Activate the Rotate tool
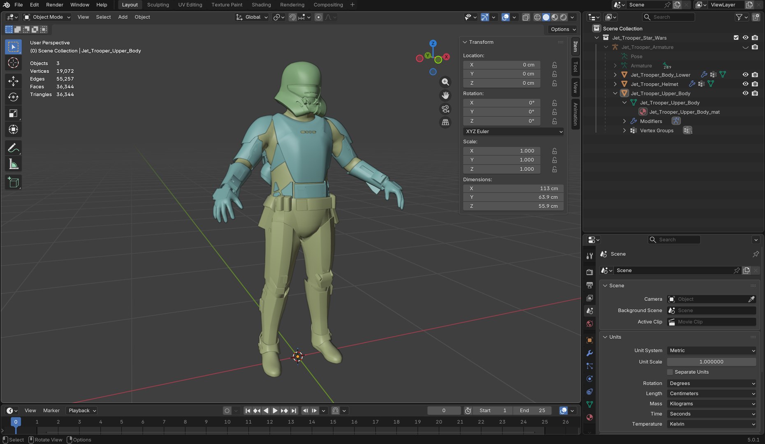The image size is (765, 444). pyautogui.click(x=13, y=97)
